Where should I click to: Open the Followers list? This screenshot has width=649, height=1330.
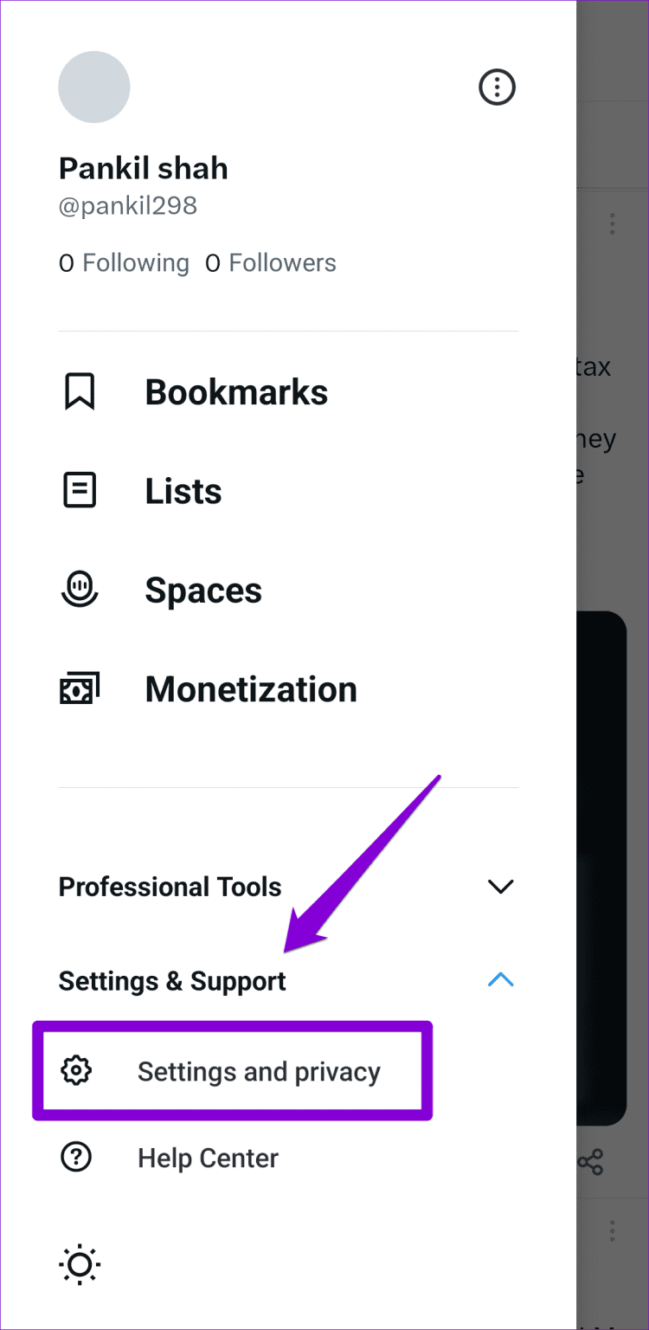click(x=271, y=262)
